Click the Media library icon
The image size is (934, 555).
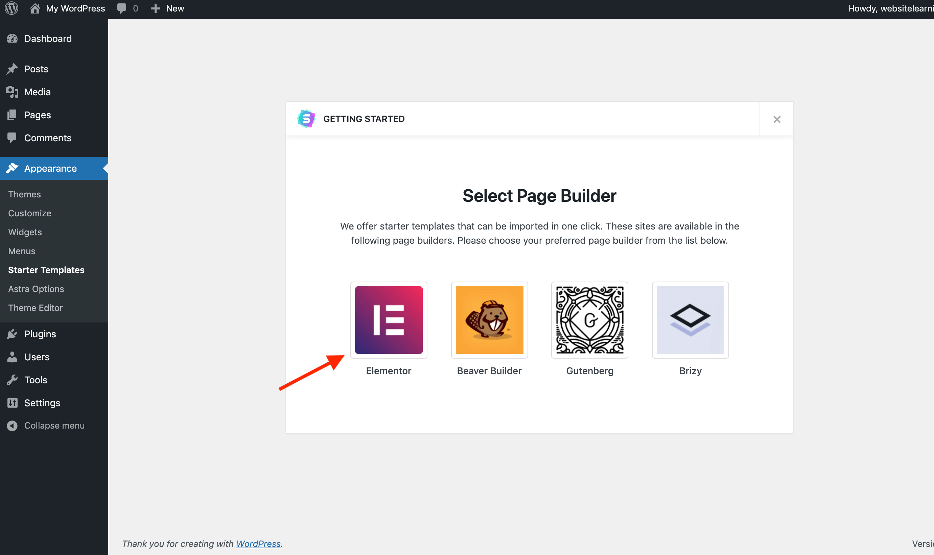13,92
